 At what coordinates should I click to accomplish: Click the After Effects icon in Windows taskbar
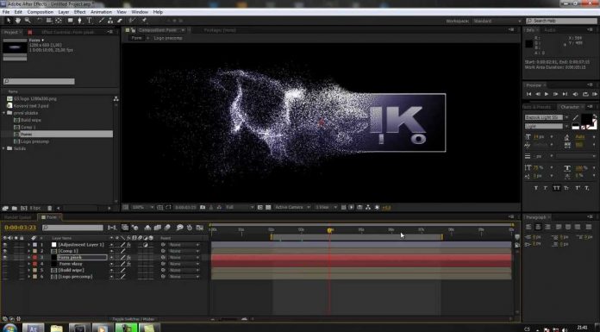(34, 328)
